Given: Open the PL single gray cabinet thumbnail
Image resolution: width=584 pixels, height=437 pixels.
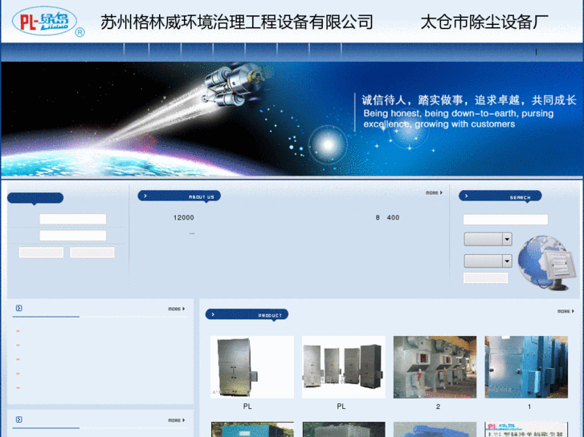Looking at the screenshot, I should [x=252, y=367].
